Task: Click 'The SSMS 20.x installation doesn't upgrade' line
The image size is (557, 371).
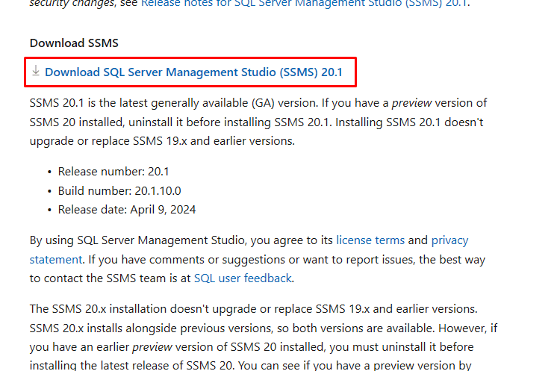Action: (x=253, y=309)
